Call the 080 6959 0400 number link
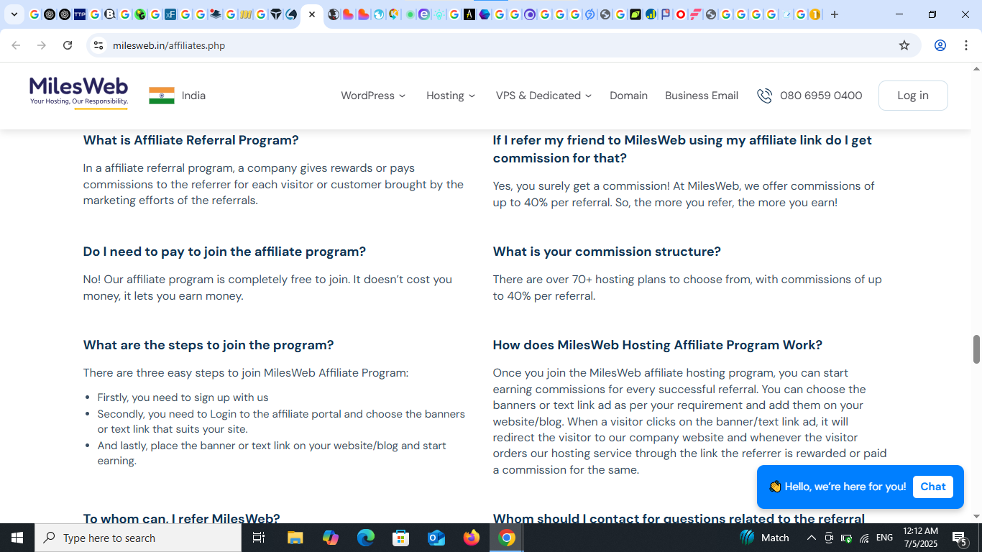The image size is (982, 552). [821, 96]
